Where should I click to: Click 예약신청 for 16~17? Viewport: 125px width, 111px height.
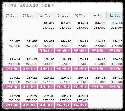63,69
